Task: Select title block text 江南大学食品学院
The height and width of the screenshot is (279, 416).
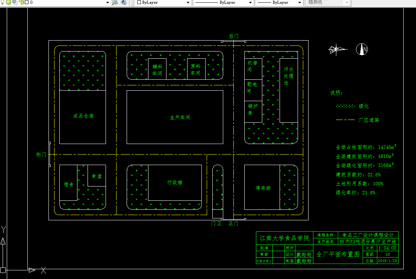Action: [284, 238]
